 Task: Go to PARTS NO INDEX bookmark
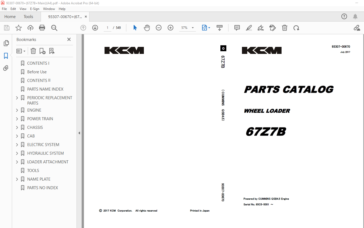43,188
